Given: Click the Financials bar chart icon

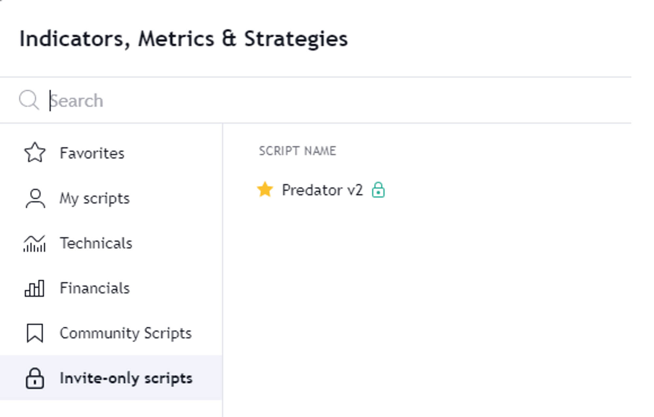Looking at the screenshot, I should [x=34, y=288].
